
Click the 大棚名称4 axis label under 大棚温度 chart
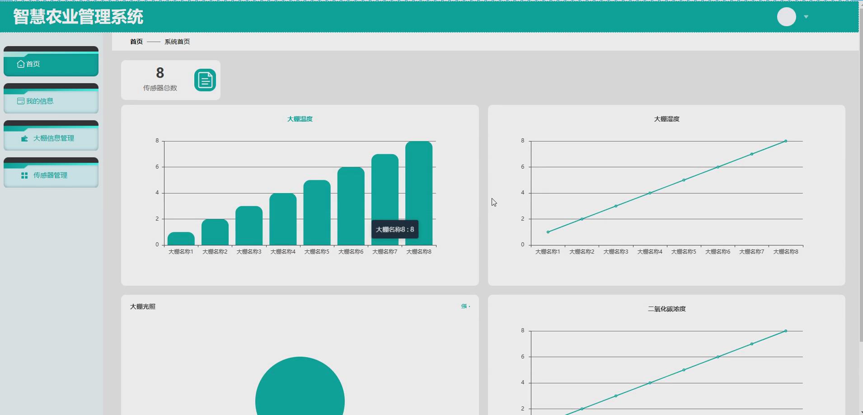tap(283, 252)
